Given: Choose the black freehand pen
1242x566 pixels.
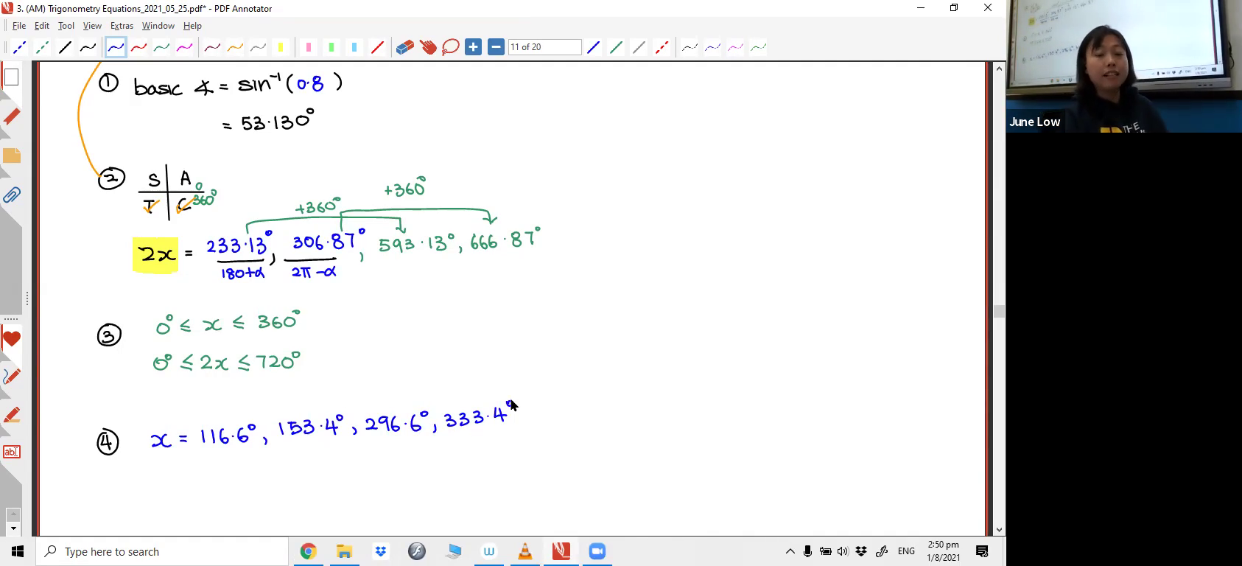Looking at the screenshot, I should pyautogui.click(x=88, y=47).
